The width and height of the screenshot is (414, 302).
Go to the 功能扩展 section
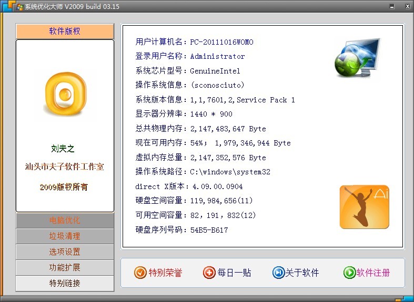point(65,268)
